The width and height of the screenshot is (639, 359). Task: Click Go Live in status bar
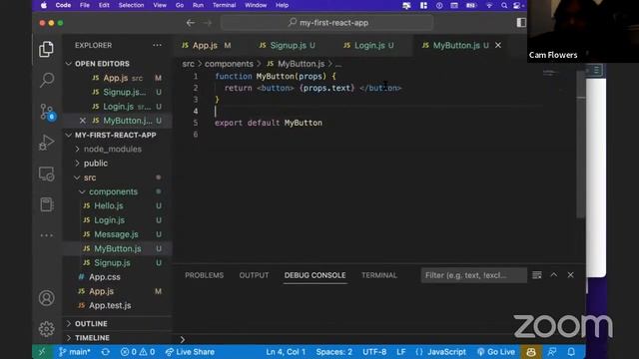tap(496, 352)
